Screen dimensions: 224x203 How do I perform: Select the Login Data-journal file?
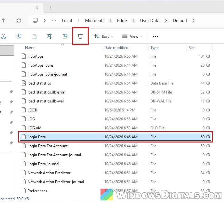[x=116, y=164]
